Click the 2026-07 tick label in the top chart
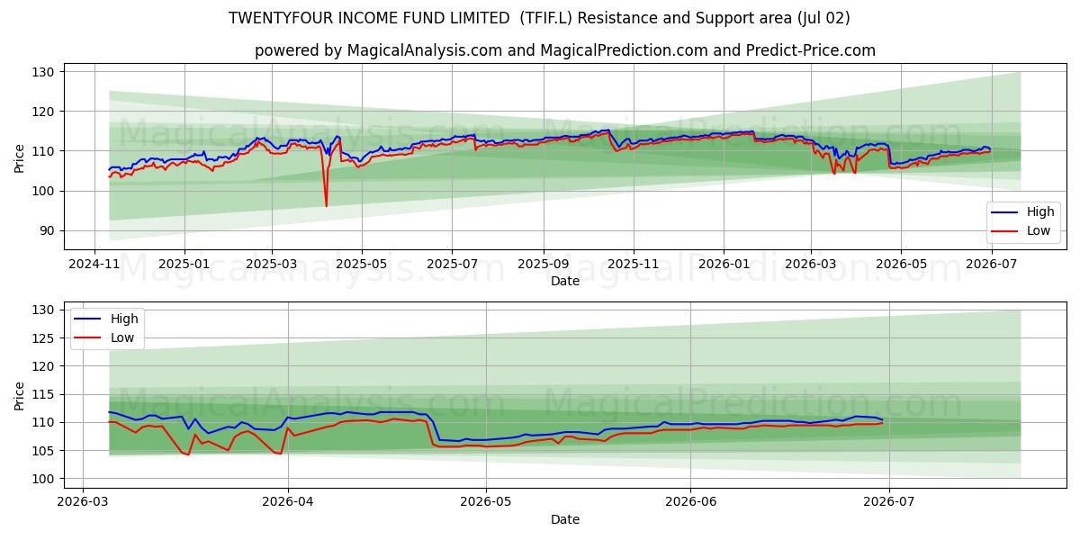The width and height of the screenshot is (1080, 540). tap(991, 265)
